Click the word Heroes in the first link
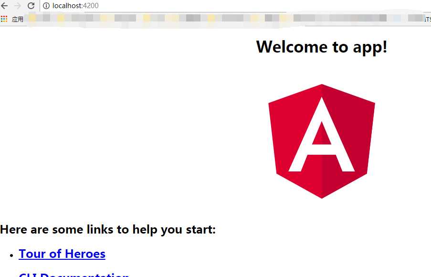This screenshot has height=277, width=431. tap(85, 254)
